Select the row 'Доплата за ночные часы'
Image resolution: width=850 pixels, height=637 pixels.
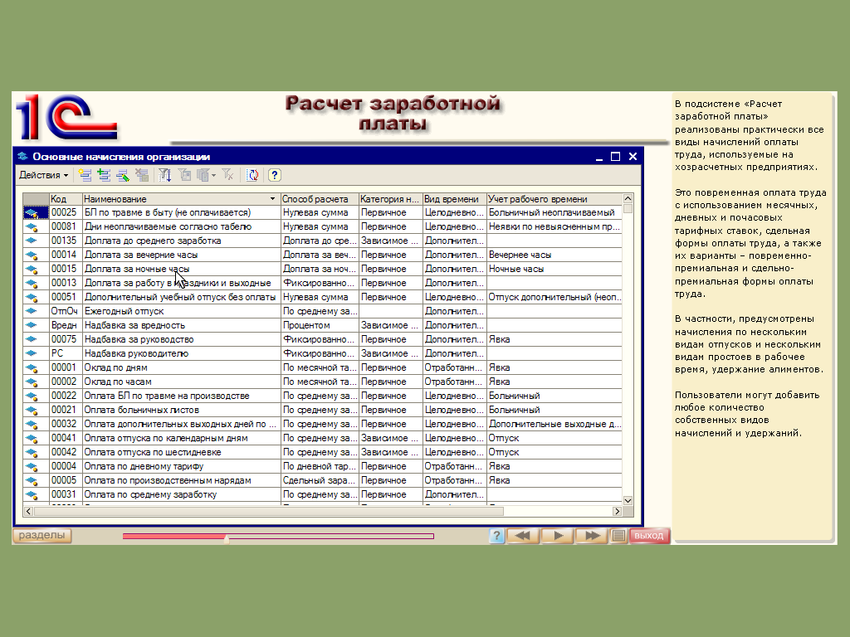323,270
